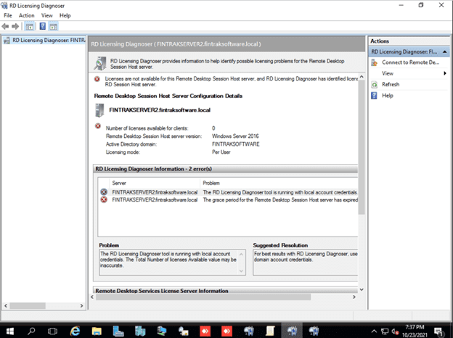Click the RD Licensing Diagnoser Information section header
The width and height of the screenshot is (453, 338).
(225, 169)
